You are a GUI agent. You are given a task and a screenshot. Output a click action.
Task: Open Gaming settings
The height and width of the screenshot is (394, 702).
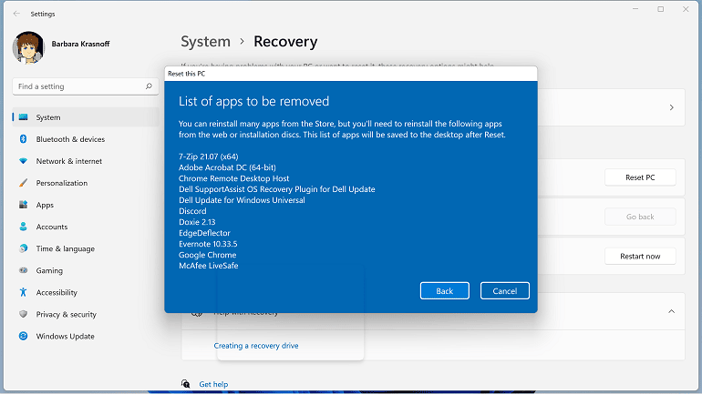(x=86, y=270)
